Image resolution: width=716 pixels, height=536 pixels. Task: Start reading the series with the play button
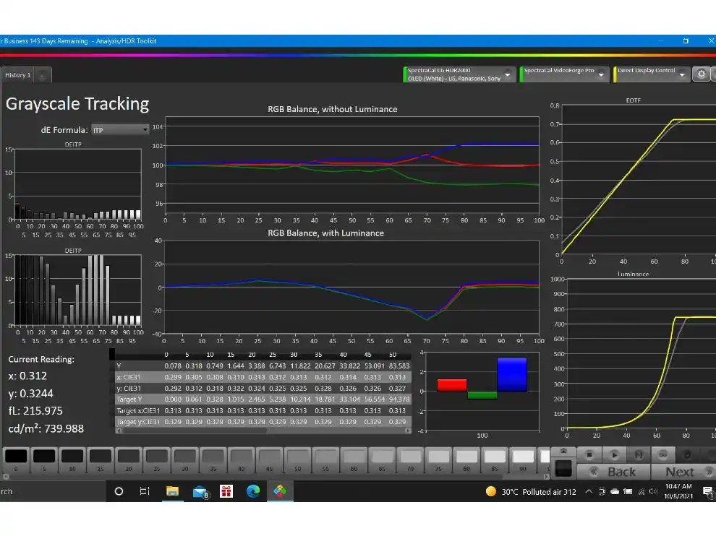pyautogui.click(x=614, y=454)
